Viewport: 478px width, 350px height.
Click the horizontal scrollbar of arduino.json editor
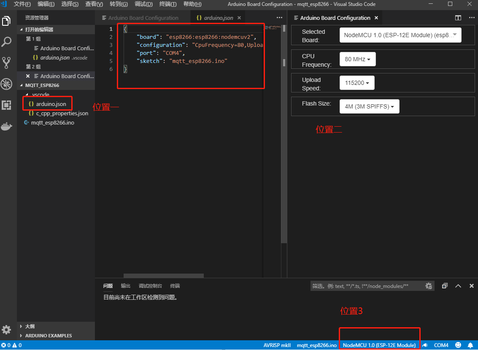click(163, 276)
